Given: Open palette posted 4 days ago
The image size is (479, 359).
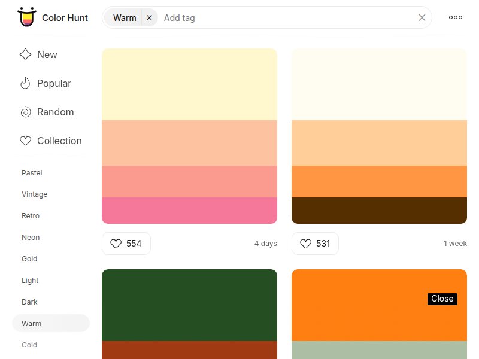Looking at the screenshot, I should coord(189,136).
